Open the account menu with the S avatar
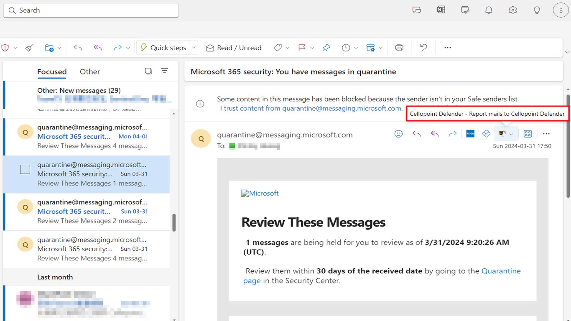 point(561,10)
